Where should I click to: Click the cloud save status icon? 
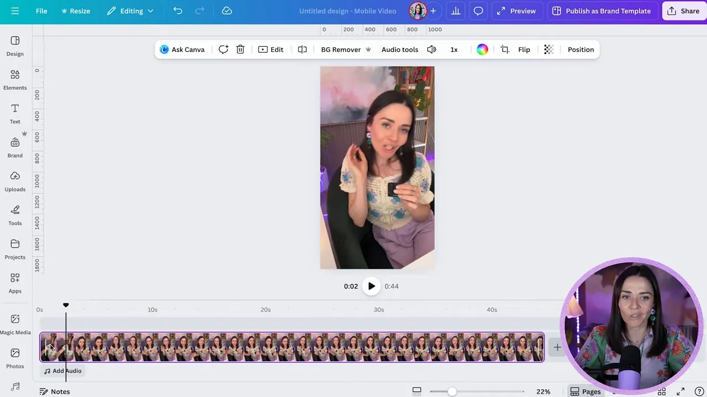tap(226, 11)
